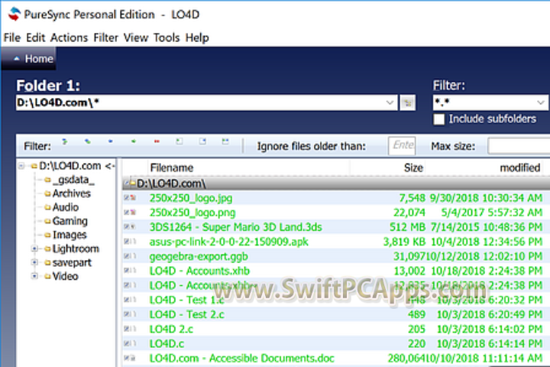Toggle the checkbox for asus-pc-link apk file
Viewport: 550px width, 367px height.
point(127,242)
